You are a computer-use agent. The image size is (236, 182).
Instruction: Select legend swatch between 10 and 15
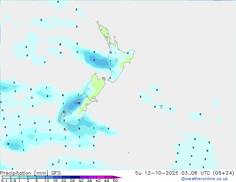click(x=50, y=177)
